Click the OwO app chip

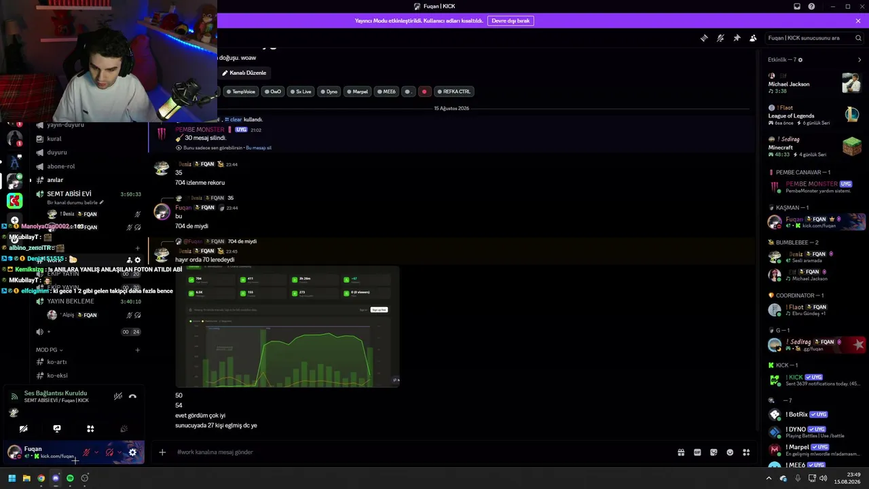[273, 92]
